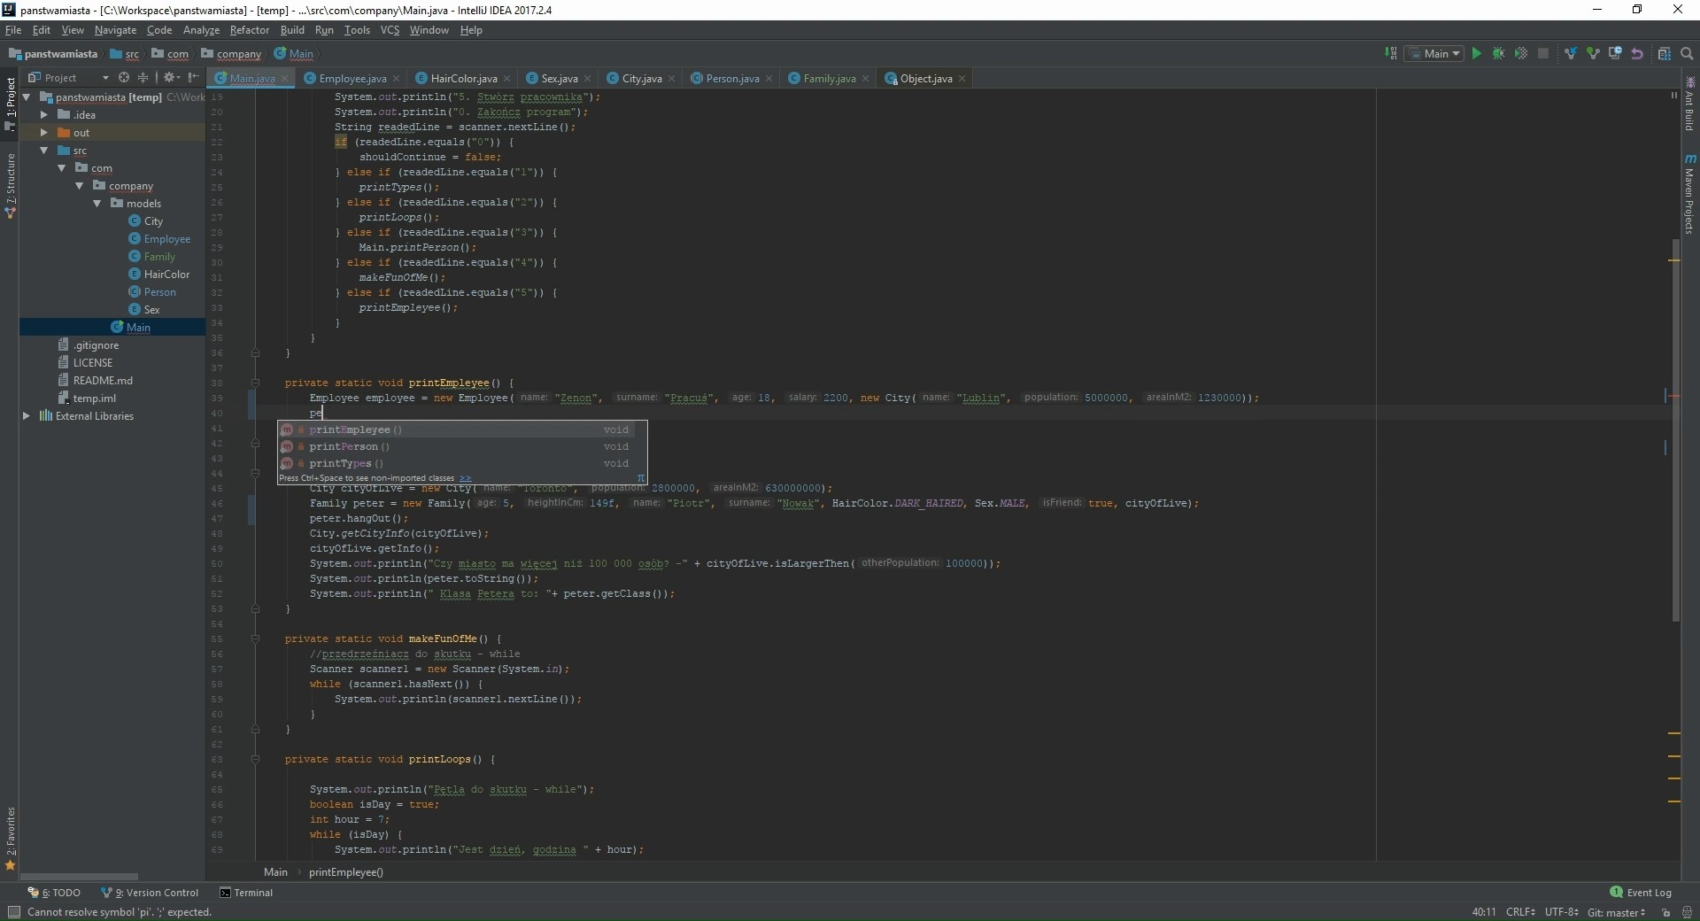Screen dimensions: 1700x921
Task: Open the Main run configuration dropdown
Action: pos(1435,54)
